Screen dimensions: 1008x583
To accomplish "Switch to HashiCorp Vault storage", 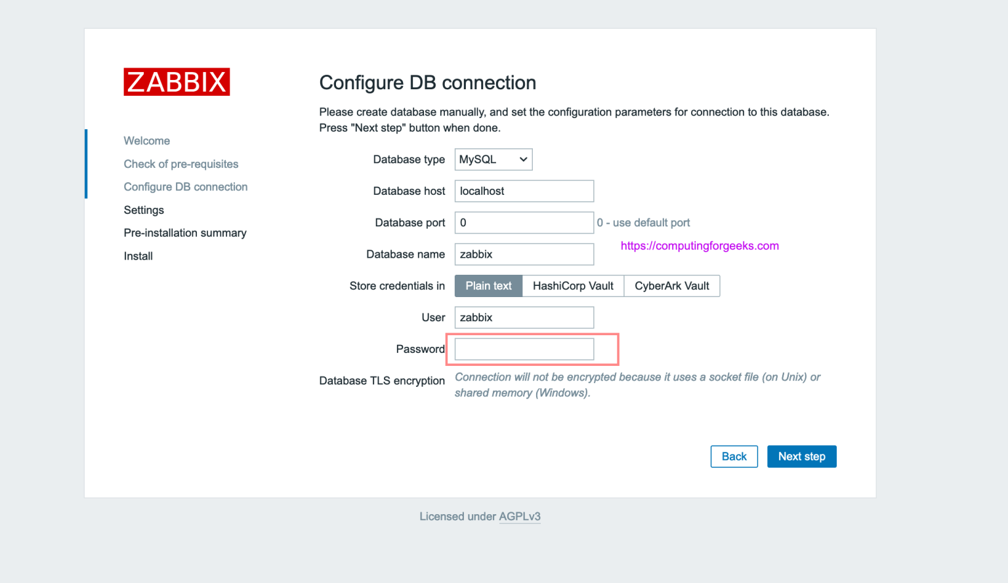I will 572,285.
